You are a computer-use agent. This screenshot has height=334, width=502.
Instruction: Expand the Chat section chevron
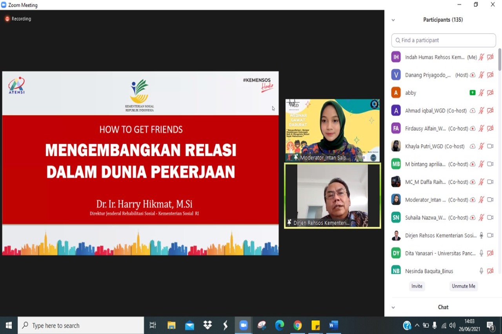coord(393,307)
